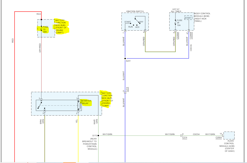
Task: Click the vertical WHT/GRN label below relay box
Action: pos(96,121)
